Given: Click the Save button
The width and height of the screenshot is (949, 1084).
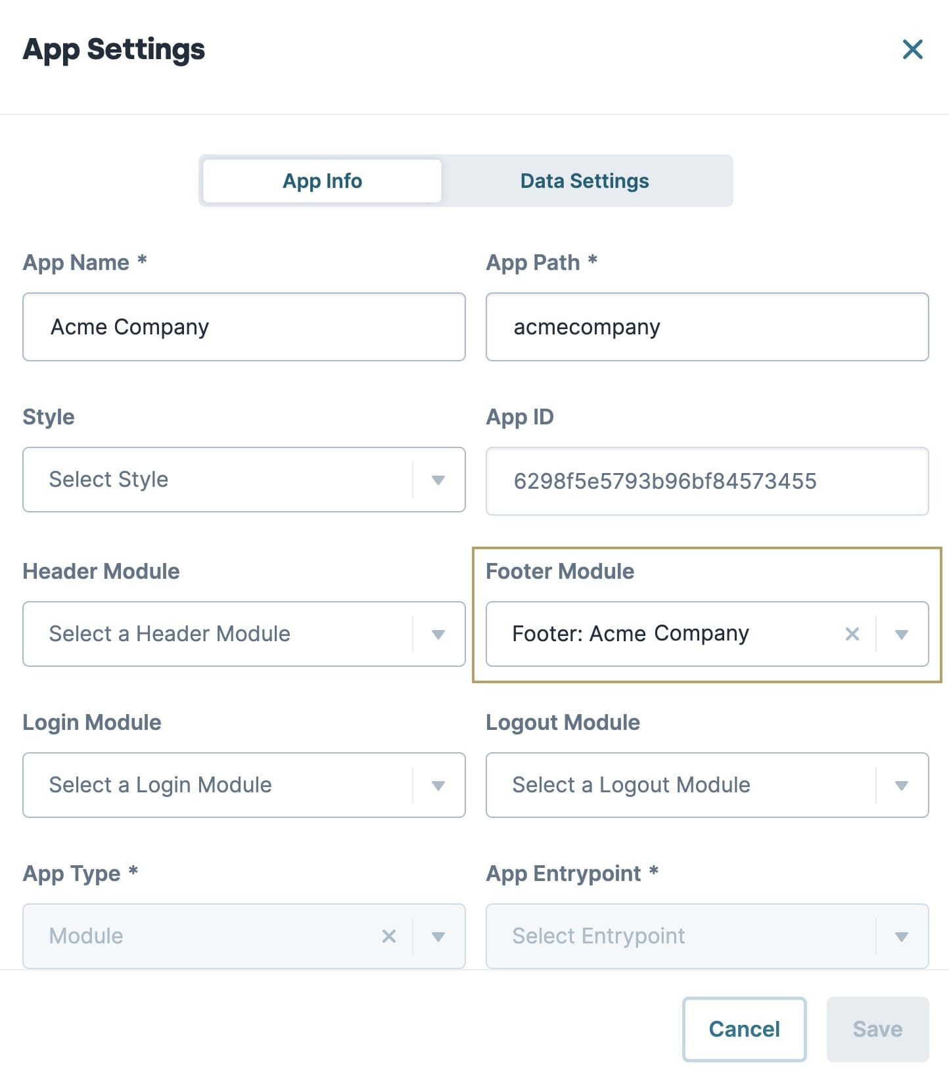Looking at the screenshot, I should tap(877, 1029).
